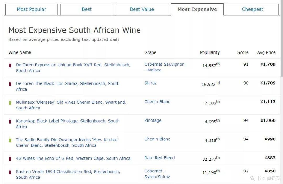Viewport: 283px width, 184px height.
Task: Click the red bottle icon beside De Toren Expression
Action: (x=10, y=65)
